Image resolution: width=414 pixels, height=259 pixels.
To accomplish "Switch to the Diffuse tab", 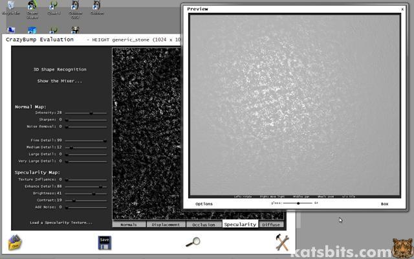I will point(271,225).
